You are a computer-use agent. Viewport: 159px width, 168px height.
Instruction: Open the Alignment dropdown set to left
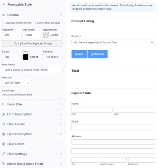[12, 35]
